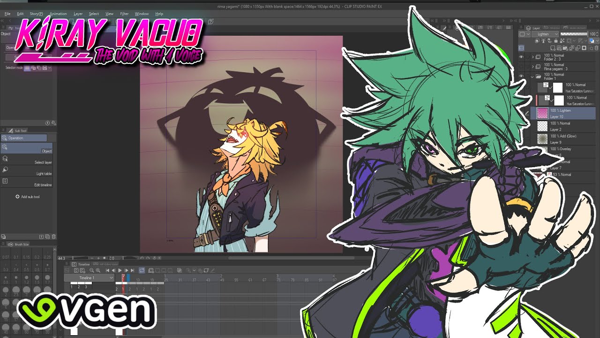
Task: Click new raster layer icon
Action: tap(553, 48)
